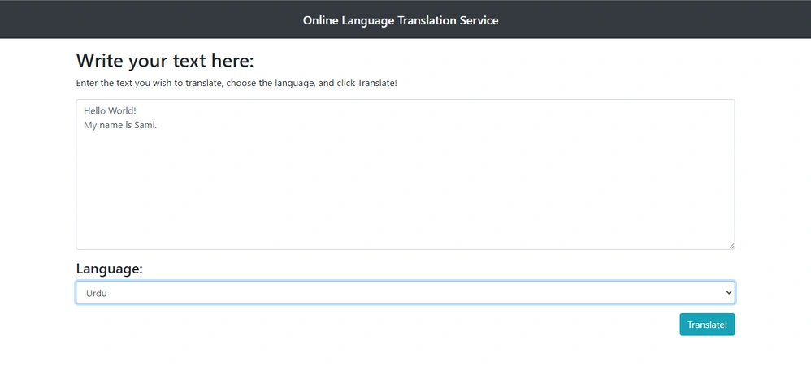Click the 'Language:' label
Image resolution: width=811 pixels, height=366 pixels.
109,269
